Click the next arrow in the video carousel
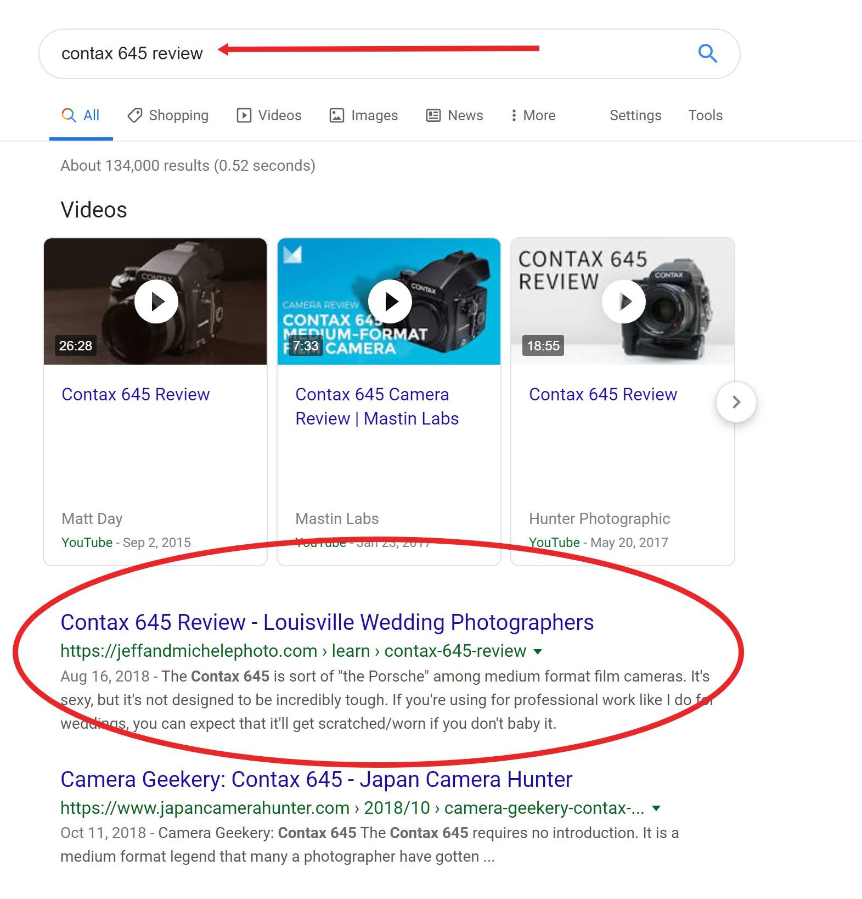Screen dimensions: 862x899 pos(736,402)
